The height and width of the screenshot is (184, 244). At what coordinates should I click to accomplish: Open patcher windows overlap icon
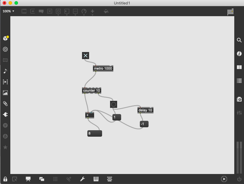coord(42,179)
